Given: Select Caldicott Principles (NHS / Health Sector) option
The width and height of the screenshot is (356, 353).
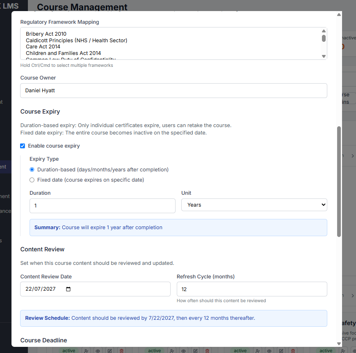Looking at the screenshot, I should pos(77,41).
